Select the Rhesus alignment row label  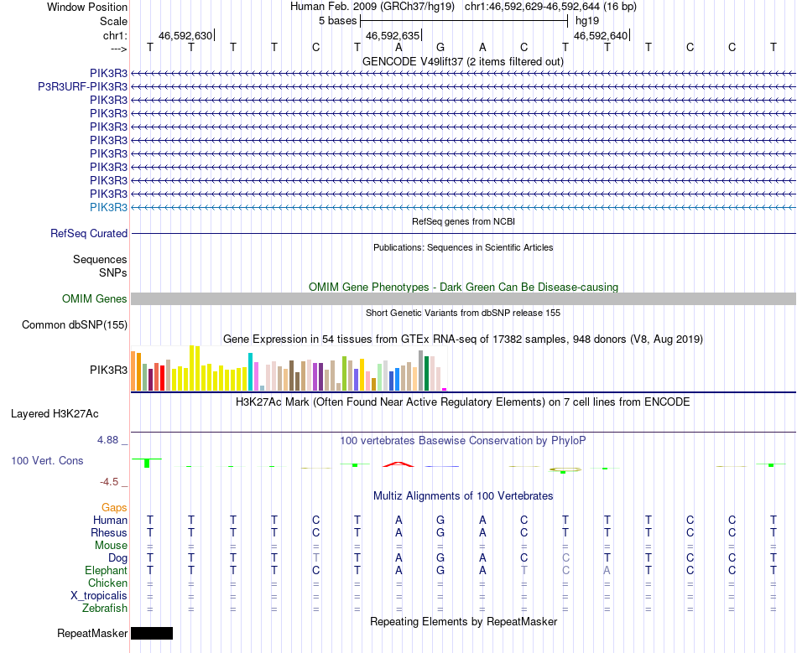[109, 532]
